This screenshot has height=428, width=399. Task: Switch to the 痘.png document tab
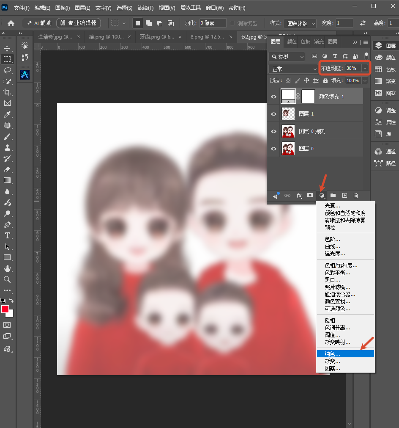tap(106, 36)
